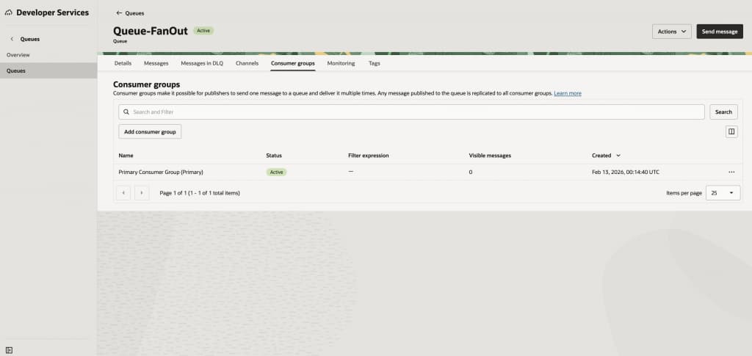Click the Active badge next to Queue-FanOut title
The width and height of the screenshot is (752, 356).
(x=203, y=31)
